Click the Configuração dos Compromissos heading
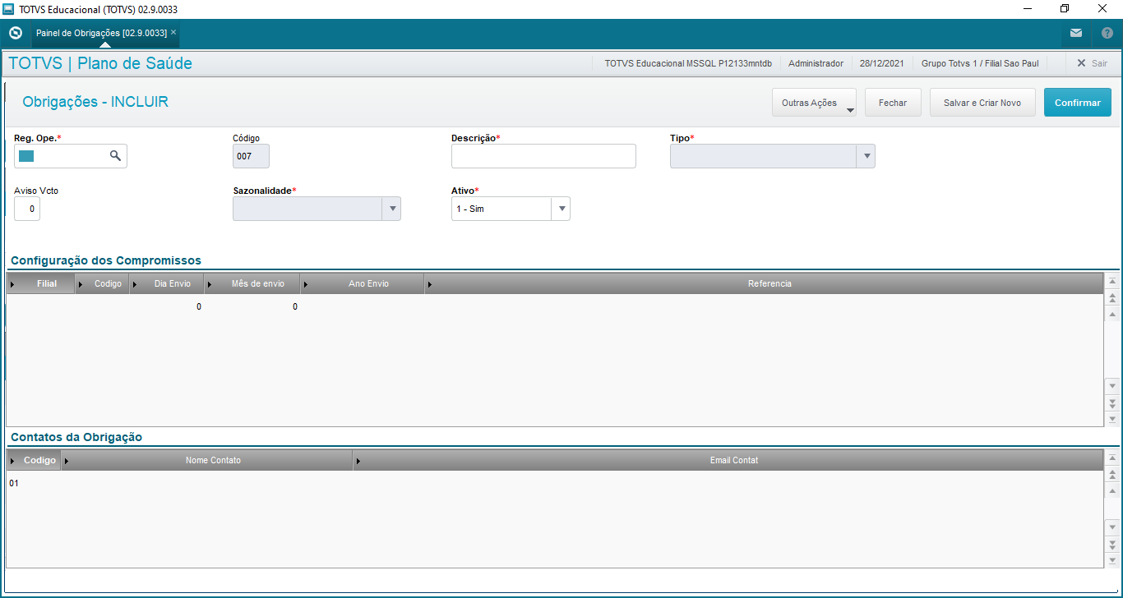 pos(106,260)
